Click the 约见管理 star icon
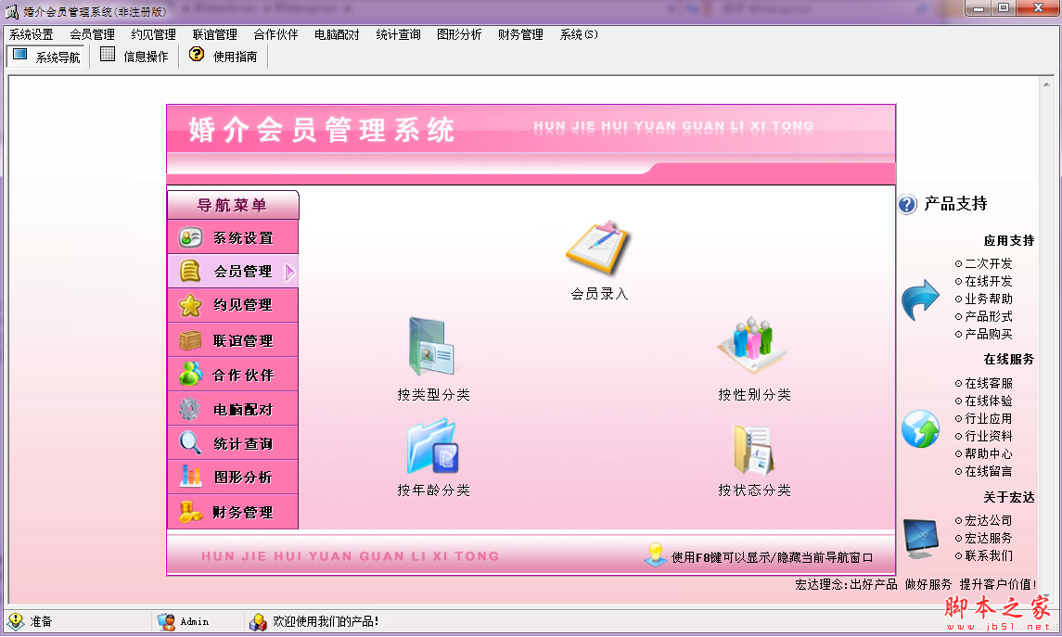1062x637 pixels. 190,305
